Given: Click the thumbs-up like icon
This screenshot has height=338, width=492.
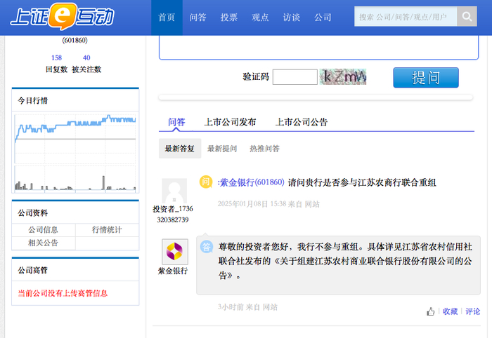Looking at the screenshot, I should click(430, 311).
